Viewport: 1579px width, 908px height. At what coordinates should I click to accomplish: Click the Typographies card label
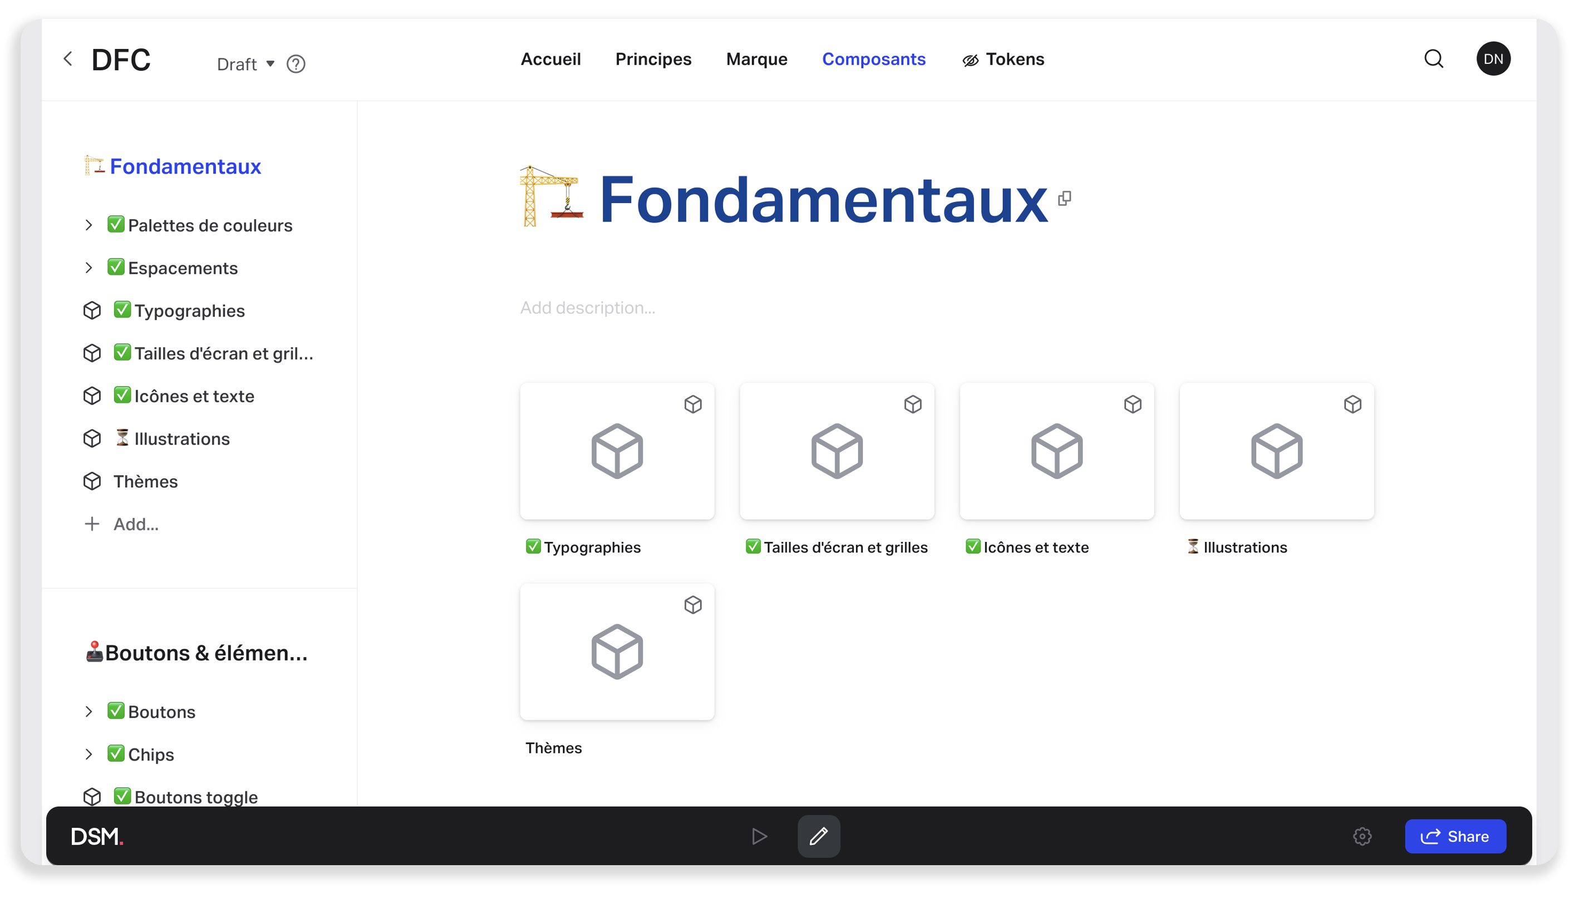click(583, 547)
